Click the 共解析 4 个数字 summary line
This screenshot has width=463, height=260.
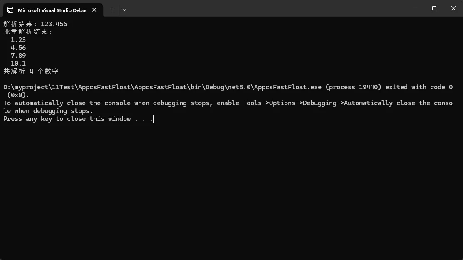[31, 71]
